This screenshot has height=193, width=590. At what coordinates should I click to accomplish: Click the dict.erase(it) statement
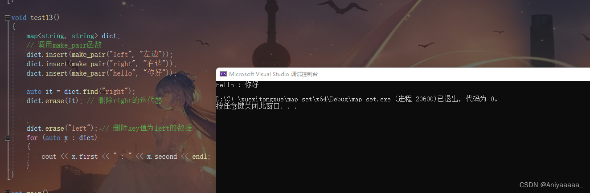coord(54,101)
